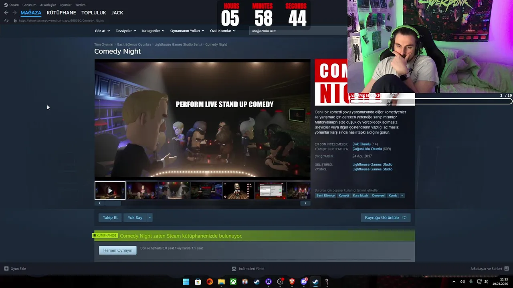Expand the Kategoriler dropdown

click(153, 31)
